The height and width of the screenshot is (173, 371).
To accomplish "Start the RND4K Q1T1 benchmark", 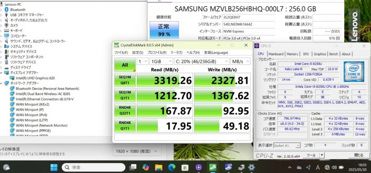I will pos(125,125).
